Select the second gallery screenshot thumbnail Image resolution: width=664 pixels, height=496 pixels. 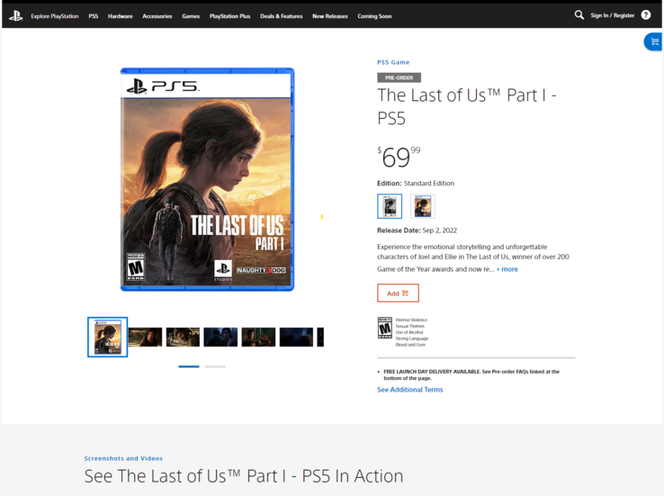point(145,338)
